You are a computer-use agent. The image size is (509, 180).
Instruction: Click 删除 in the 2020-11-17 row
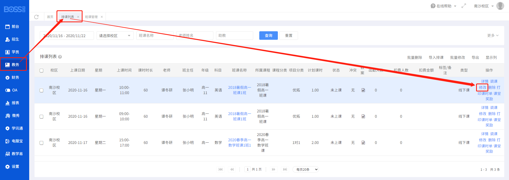pyautogui.click(x=492, y=140)
